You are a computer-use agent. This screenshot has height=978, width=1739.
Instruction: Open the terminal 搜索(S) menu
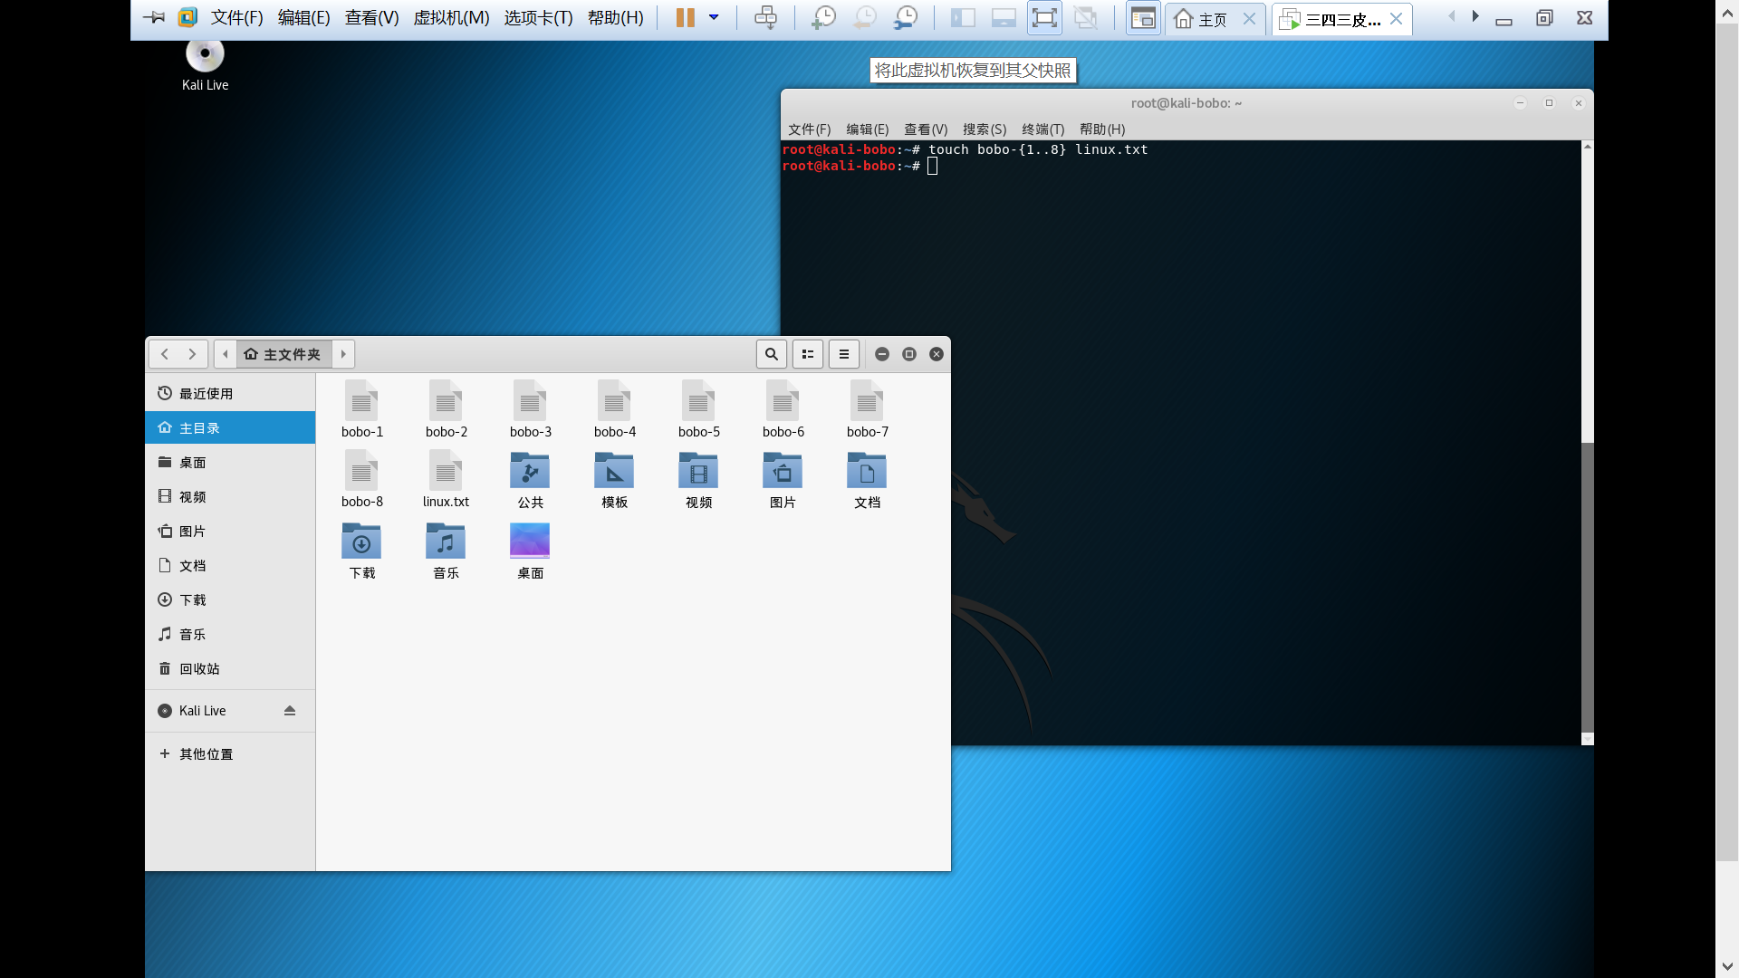tap(985, 129)
